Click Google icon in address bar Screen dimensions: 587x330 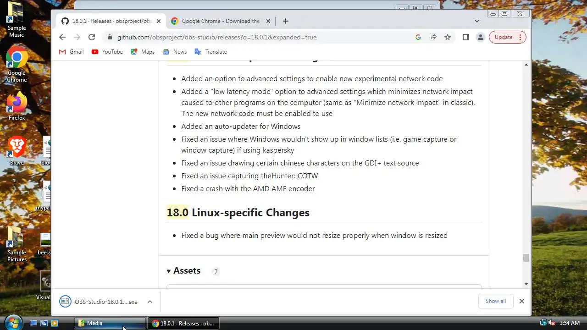coord(418,37)
